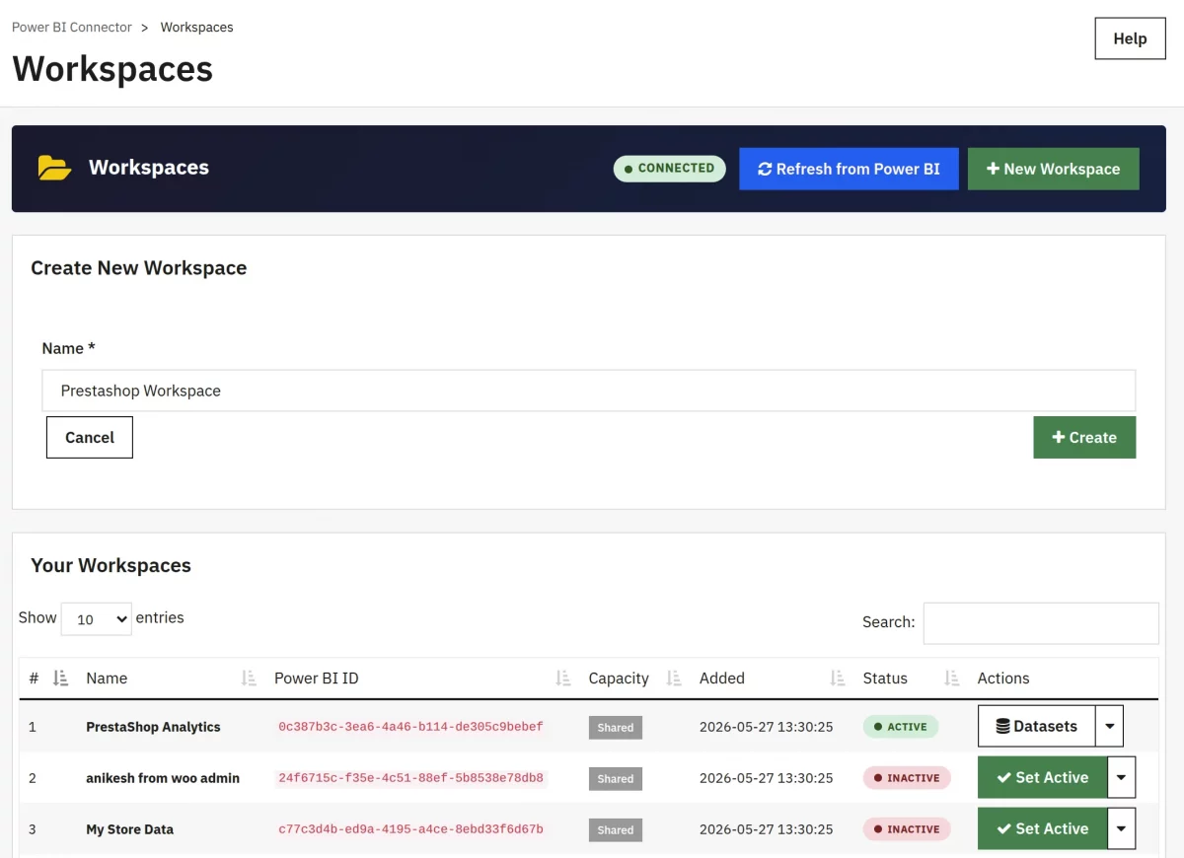Open the dropdown arrow next to Datasets
Viewport: 1184px width, 858px height.
pos(1109,726)
